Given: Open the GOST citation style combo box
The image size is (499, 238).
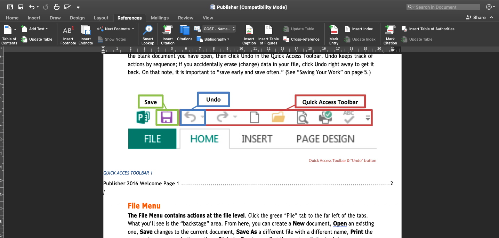Looking at the screenshot, I should coord(219,29).
